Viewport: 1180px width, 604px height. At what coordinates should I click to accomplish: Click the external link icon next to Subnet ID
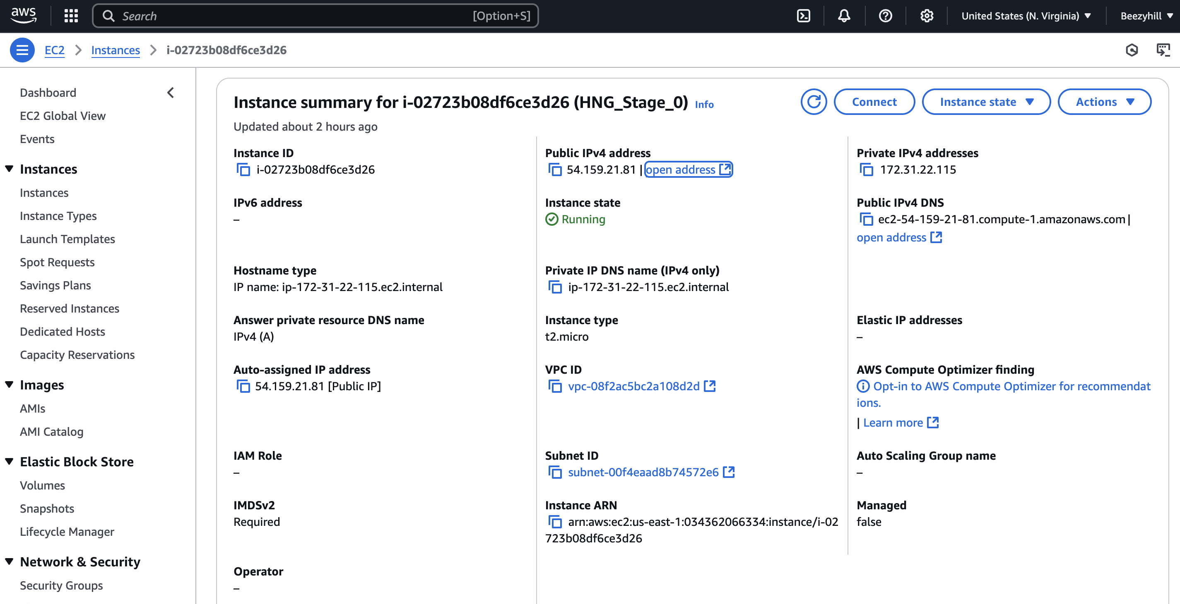click(x=729, y=472)
